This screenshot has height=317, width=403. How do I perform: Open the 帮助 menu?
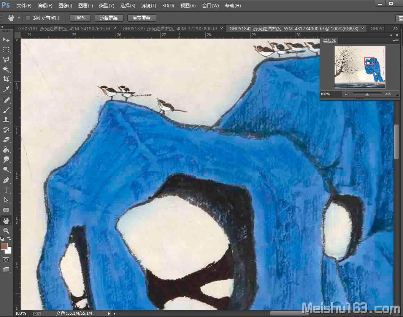coord(233,6)
